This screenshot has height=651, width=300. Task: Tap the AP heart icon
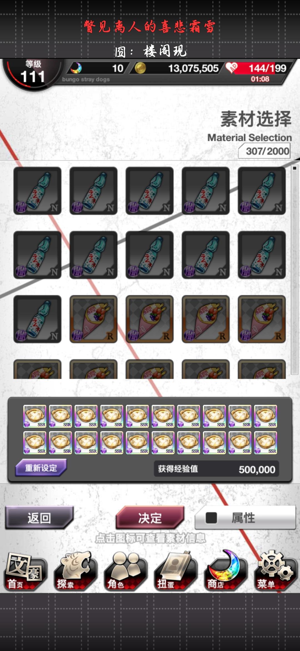231,68
